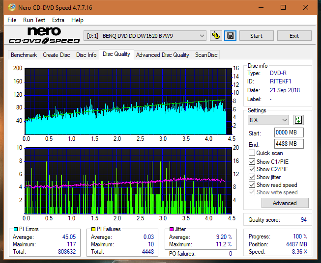321x263 pixels.
Task: Click the PI Failures and jitter graph
Action: click(x=128, y=181)
